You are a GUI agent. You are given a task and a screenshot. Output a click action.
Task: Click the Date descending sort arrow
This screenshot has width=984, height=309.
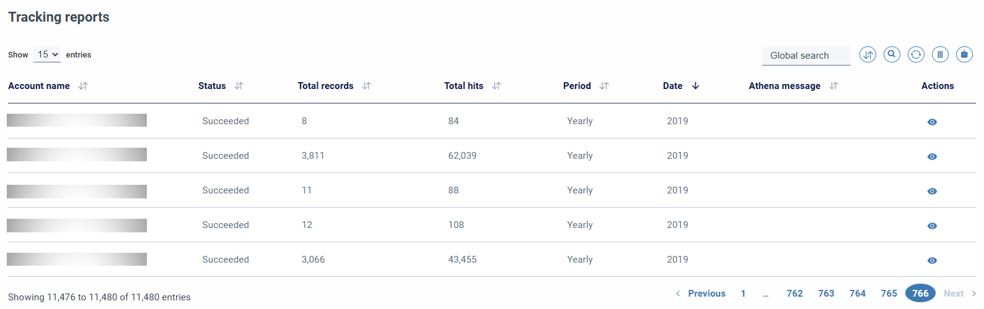695,86
